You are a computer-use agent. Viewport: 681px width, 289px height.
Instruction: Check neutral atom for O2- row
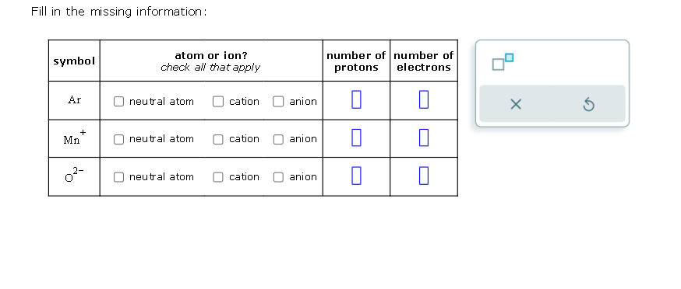pyautogui.click(x=118, y=177)
